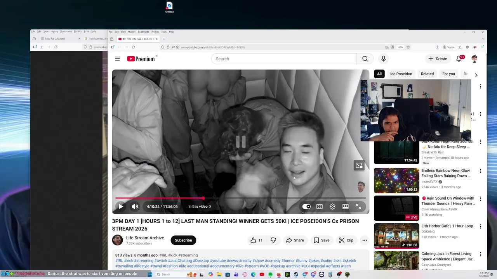This screenshot has width=497, height=279.
Task: Create a Clip from the video
Action: pyautogui.click(x=346, y=240)
